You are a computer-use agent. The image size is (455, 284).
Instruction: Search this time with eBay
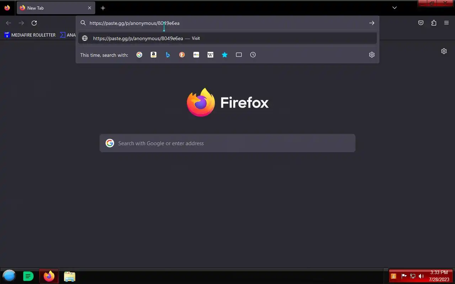[196, 55]
